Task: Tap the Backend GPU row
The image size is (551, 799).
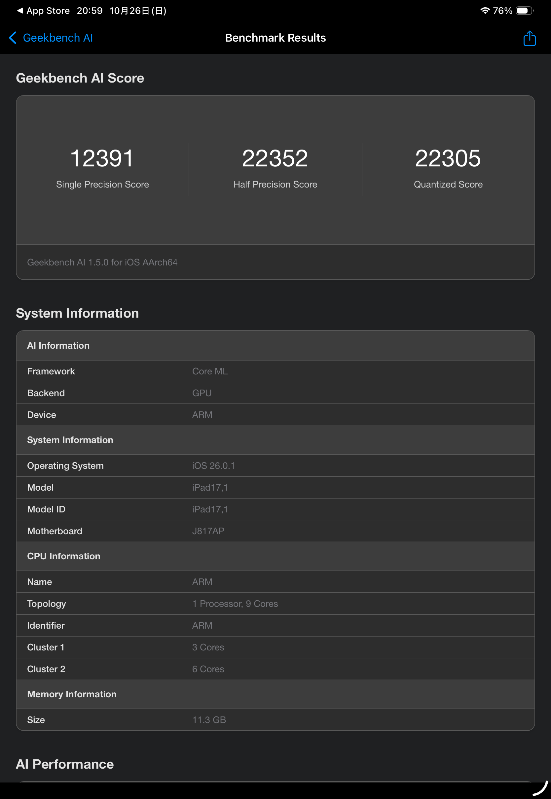Action: (x=275, y=393)
